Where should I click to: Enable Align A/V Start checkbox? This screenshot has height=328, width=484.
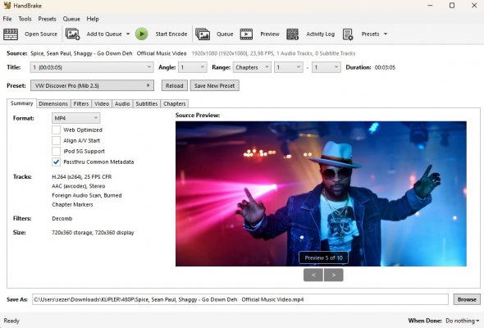pos(56,141)
